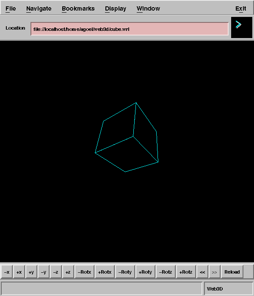This screenshot has width=254, height=296.
Task: Open the Bookmarks menu
Action: pos(78,8)
